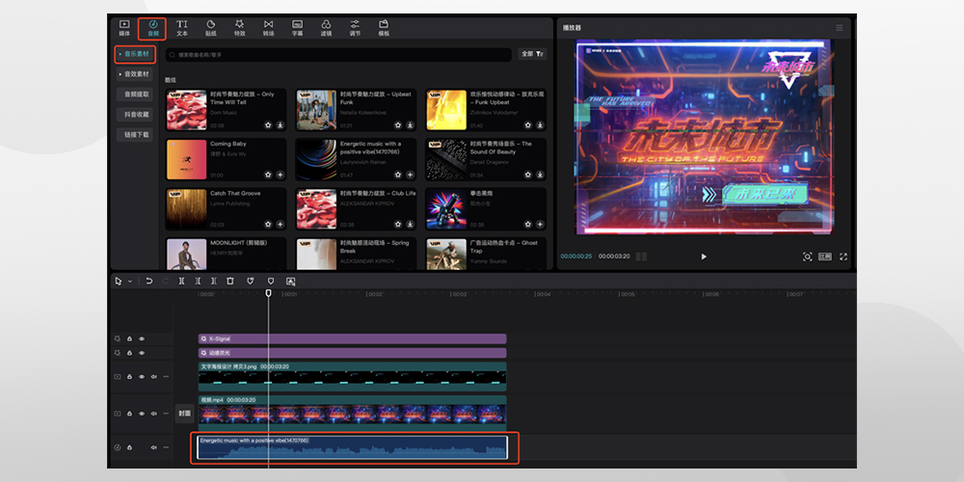Image resolution: width=964 pixels, height=482 pixels.
Task: Lock the 动感荧光 effect track
Action: click(x=129, y=353)
